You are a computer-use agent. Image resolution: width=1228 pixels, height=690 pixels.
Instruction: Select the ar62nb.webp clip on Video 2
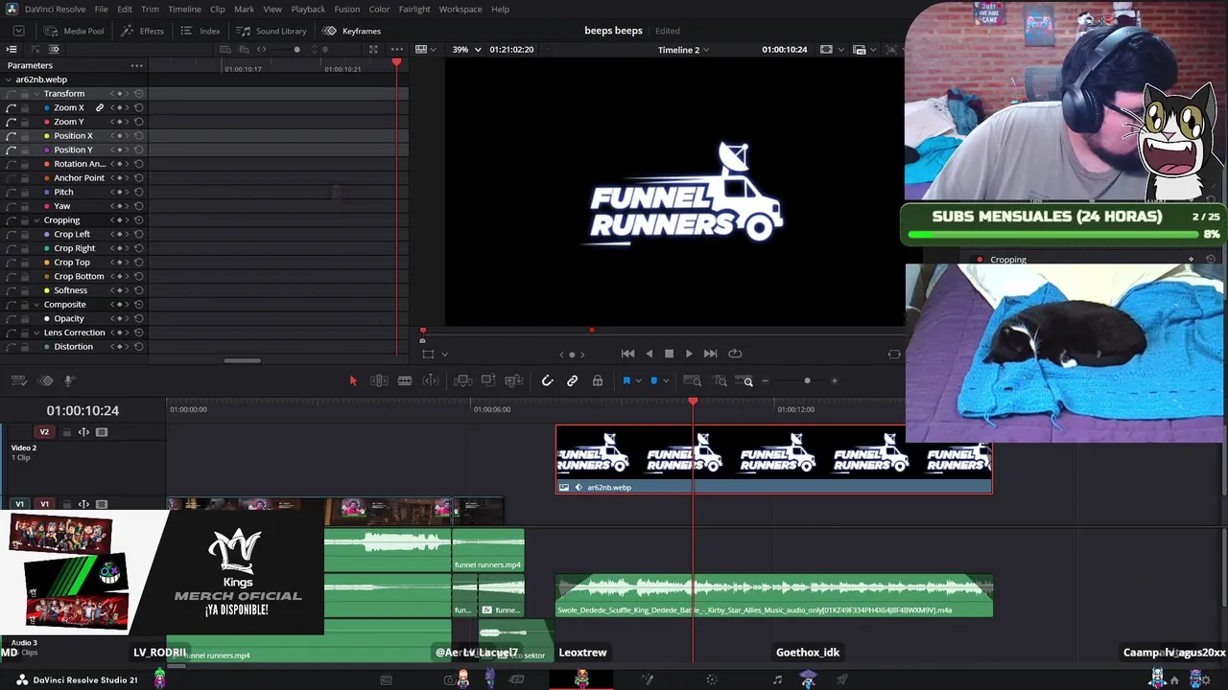pos(774,460)
